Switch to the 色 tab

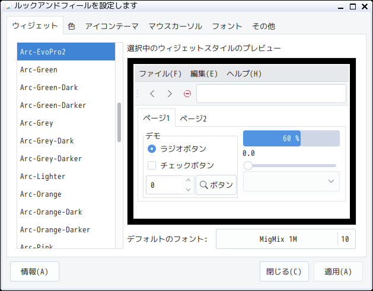[x=71, y=26]
